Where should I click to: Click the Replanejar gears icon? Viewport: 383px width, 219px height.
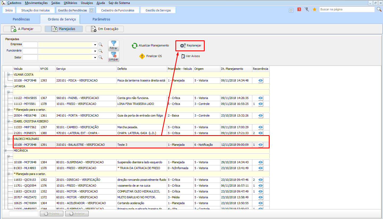(183, 46)
